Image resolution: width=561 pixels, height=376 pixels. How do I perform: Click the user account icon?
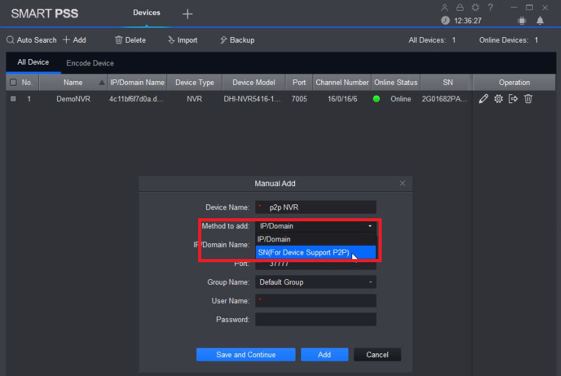click(x=445, y=8)
